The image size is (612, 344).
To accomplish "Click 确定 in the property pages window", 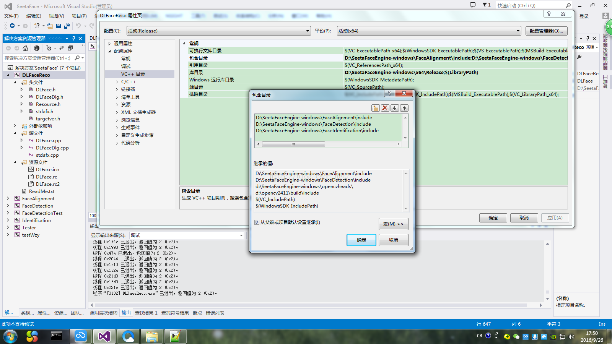I will tap(493, 218).
